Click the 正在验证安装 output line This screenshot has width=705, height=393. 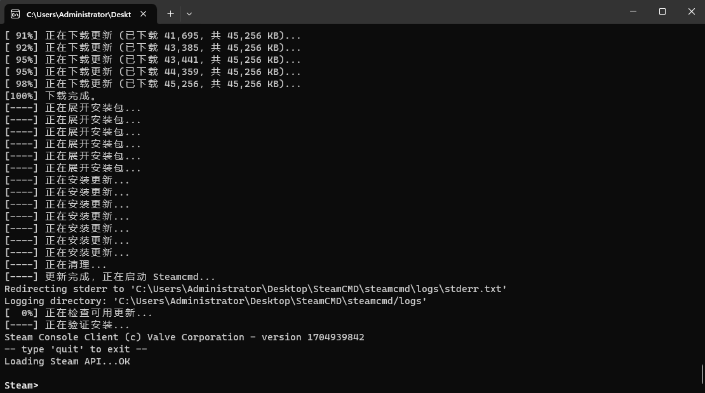click(x=67, y=324)
